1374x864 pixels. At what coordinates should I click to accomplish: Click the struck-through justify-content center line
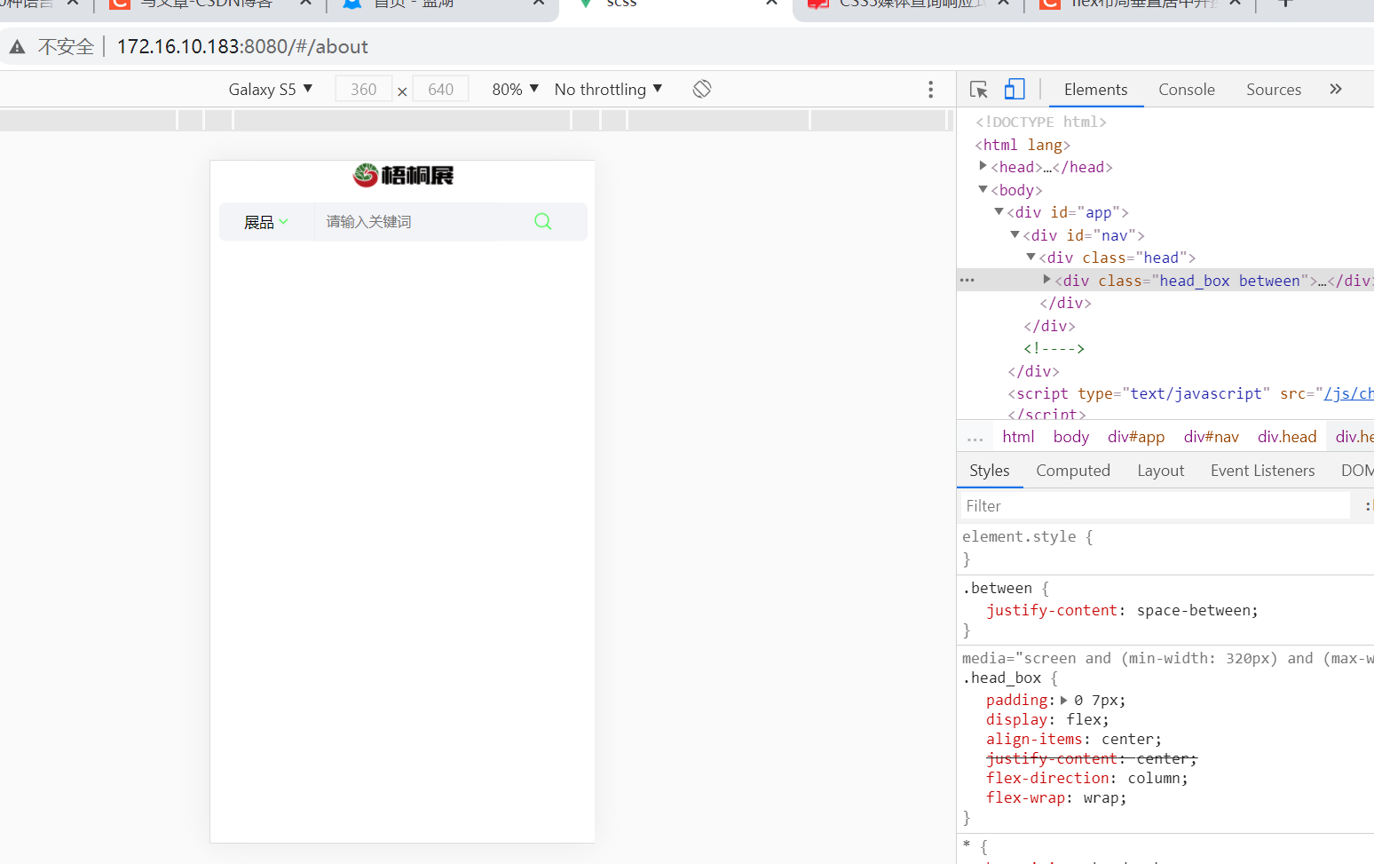coord(1092,758)
